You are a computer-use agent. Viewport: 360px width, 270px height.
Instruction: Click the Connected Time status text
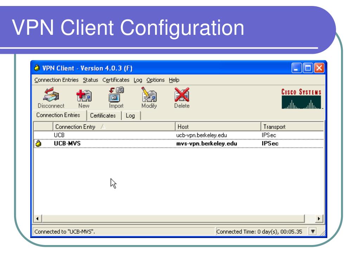tap(259, 232)
